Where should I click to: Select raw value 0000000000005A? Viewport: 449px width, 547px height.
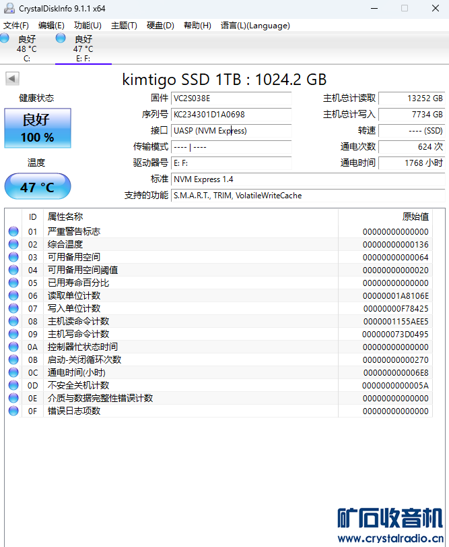point(395,386)
